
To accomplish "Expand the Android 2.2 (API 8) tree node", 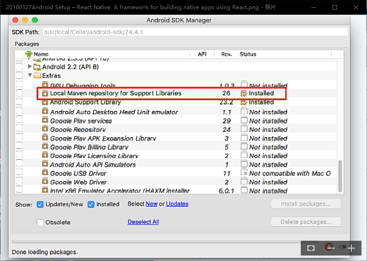I will (x=29, y=67).
